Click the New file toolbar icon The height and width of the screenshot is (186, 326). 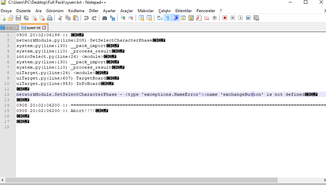coord(3,18)
